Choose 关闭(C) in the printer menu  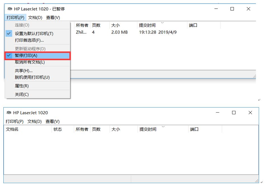[x=38, y=94]
